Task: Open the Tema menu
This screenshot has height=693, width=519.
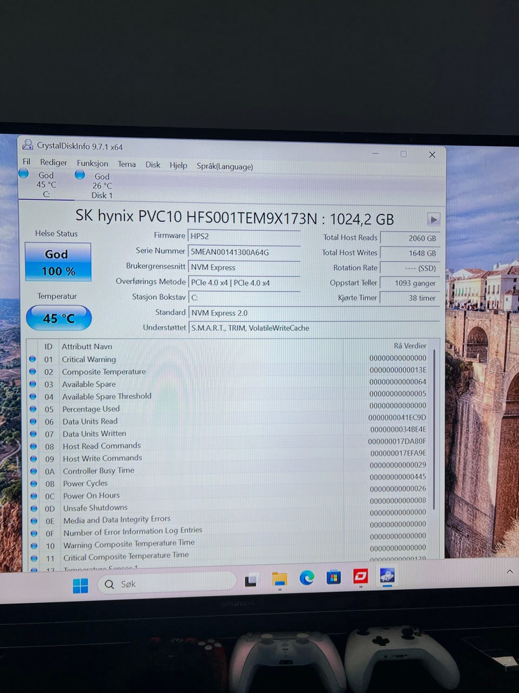Action: [x=127, y=164]
